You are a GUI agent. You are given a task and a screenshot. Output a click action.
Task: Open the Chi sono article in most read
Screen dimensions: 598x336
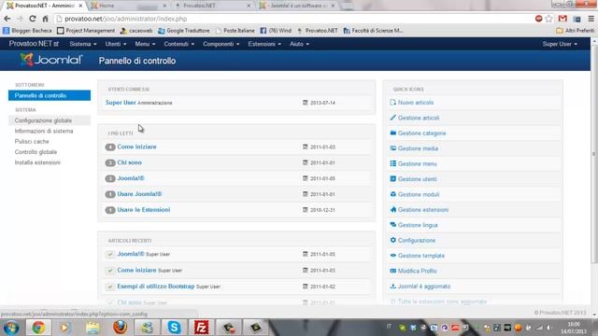click(129, 162)
